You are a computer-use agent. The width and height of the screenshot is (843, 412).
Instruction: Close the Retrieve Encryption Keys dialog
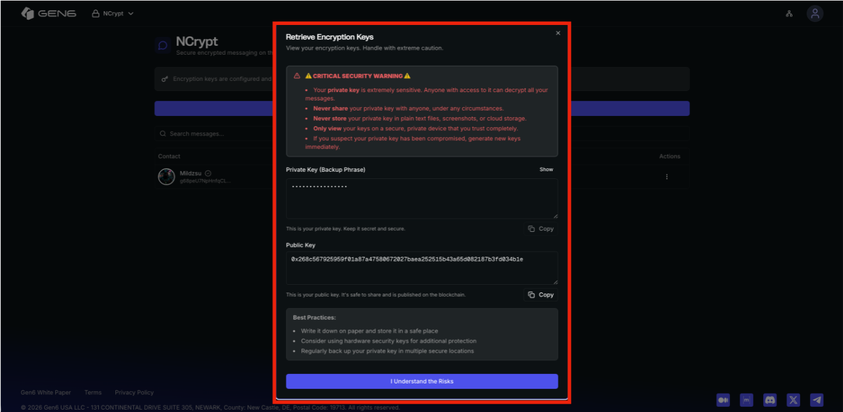[558, 33]
